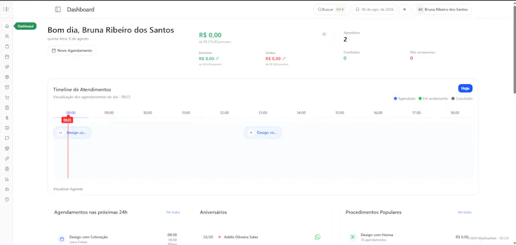The image size is (516, 245).
Task: Click the scissors icon next to Design com Henna
Action: click(x=353, y=237)
